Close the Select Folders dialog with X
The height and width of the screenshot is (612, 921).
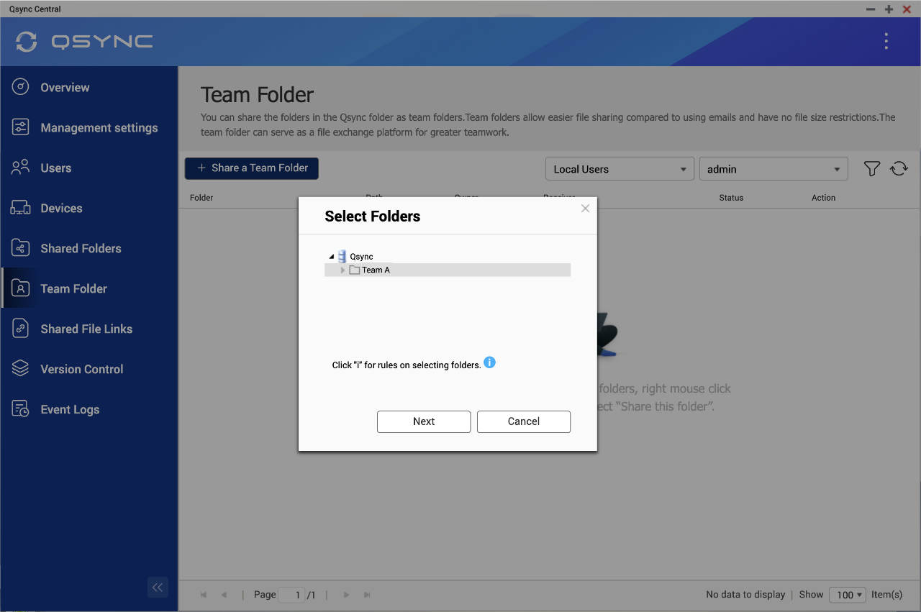tap(585, 208)
